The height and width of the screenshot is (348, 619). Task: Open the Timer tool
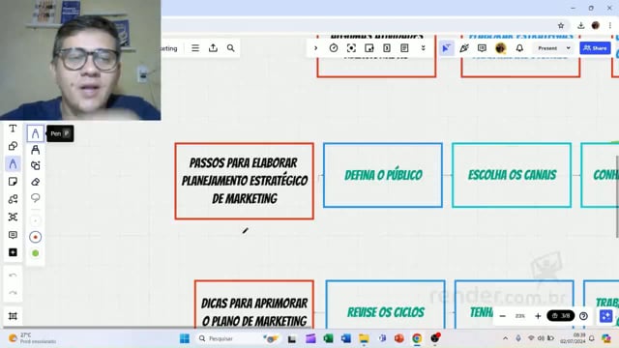point(334,48)
